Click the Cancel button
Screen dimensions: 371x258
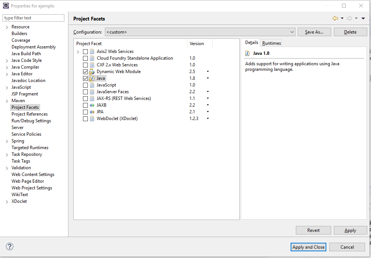coord(347,247)
